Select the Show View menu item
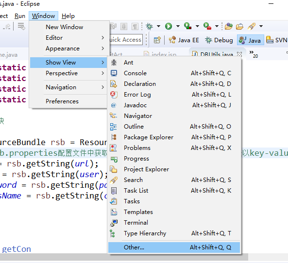The image size is (288, 263). coord(68,63)
